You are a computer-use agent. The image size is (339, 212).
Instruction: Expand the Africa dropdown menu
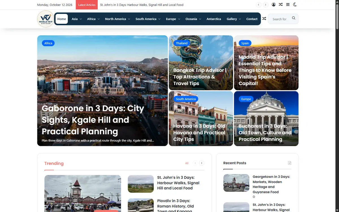tap(94, 19)
